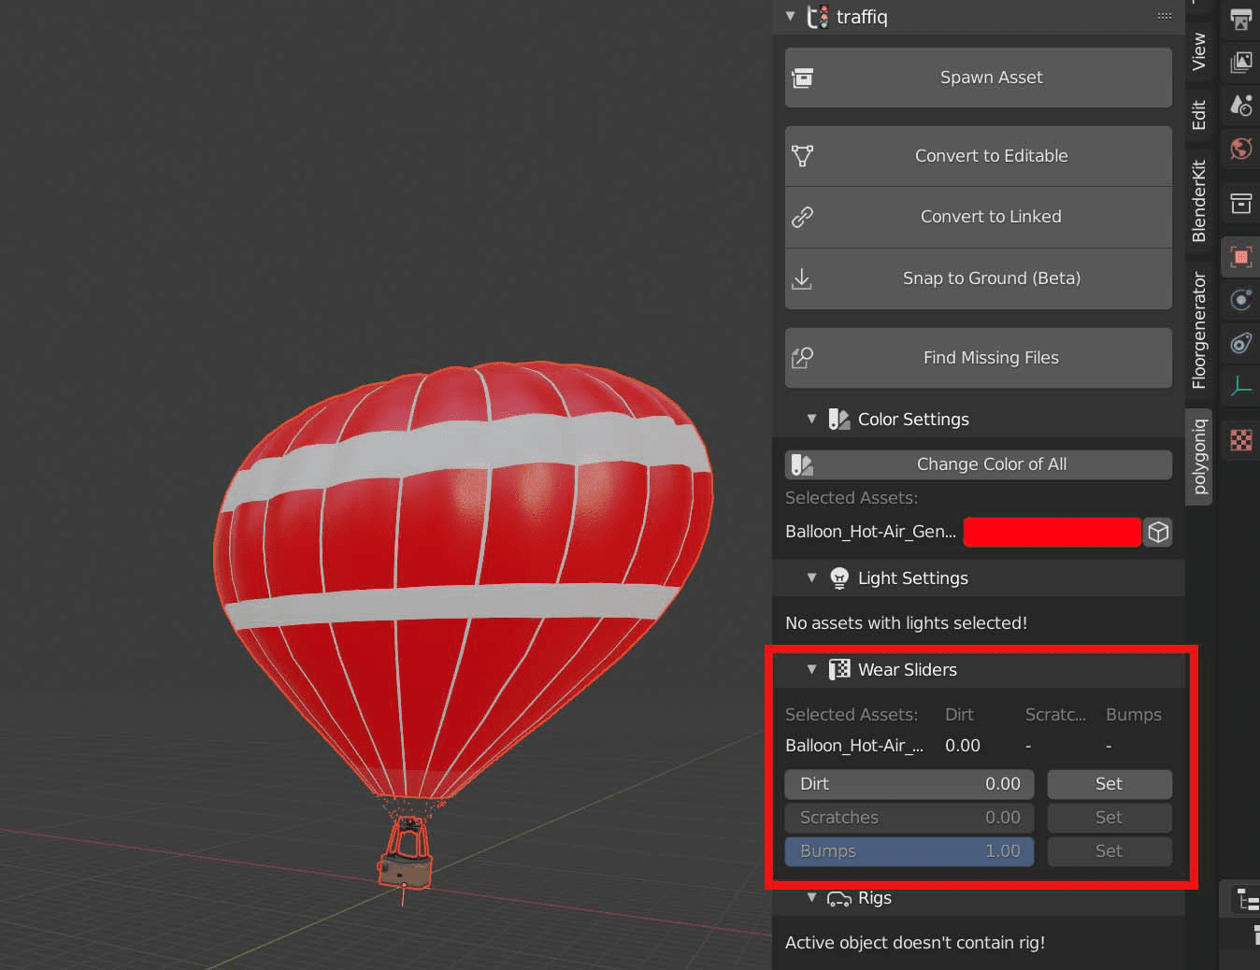Open the Collection properties box tab
This screenshot has width=1260, height=970.
pos(1241,203)
